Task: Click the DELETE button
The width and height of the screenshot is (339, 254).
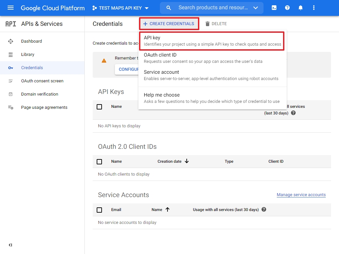Action: click(216, 24)
